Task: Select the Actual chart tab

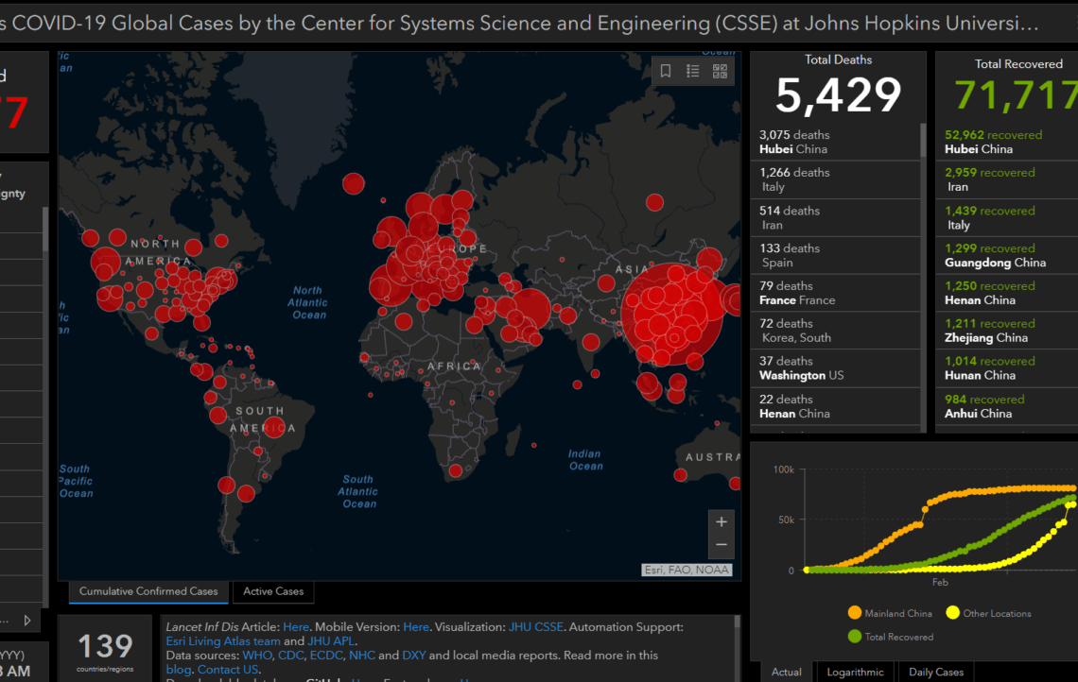Action: [x=786, y=672]
